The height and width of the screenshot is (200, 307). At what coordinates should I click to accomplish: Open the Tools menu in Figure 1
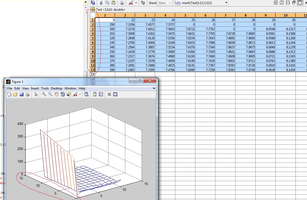[45, 88]
